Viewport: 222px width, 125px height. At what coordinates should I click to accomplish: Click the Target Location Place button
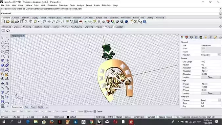click(x=211, y=93)
